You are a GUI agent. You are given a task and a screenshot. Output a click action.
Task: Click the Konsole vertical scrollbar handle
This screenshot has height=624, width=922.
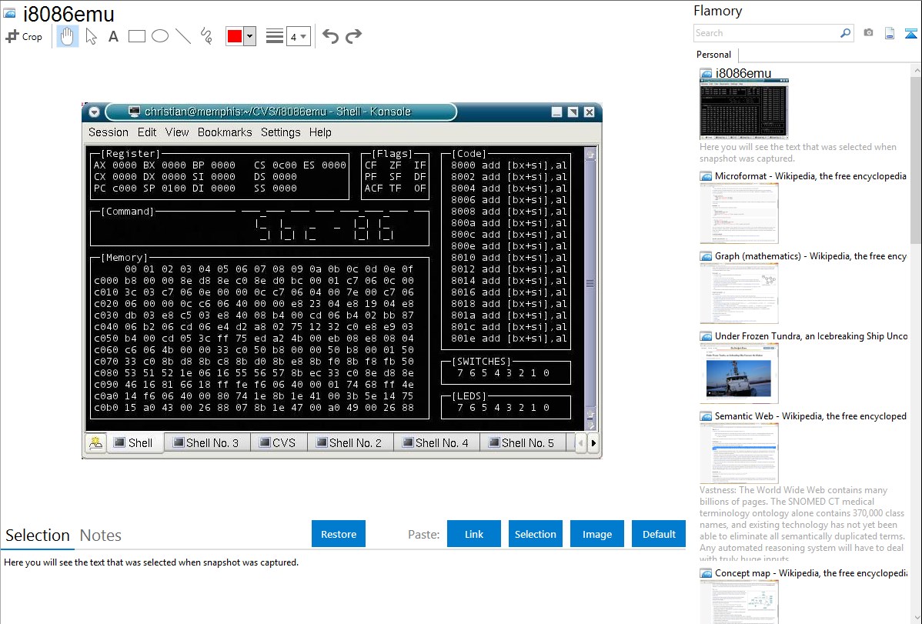click(x=590, y=284)
